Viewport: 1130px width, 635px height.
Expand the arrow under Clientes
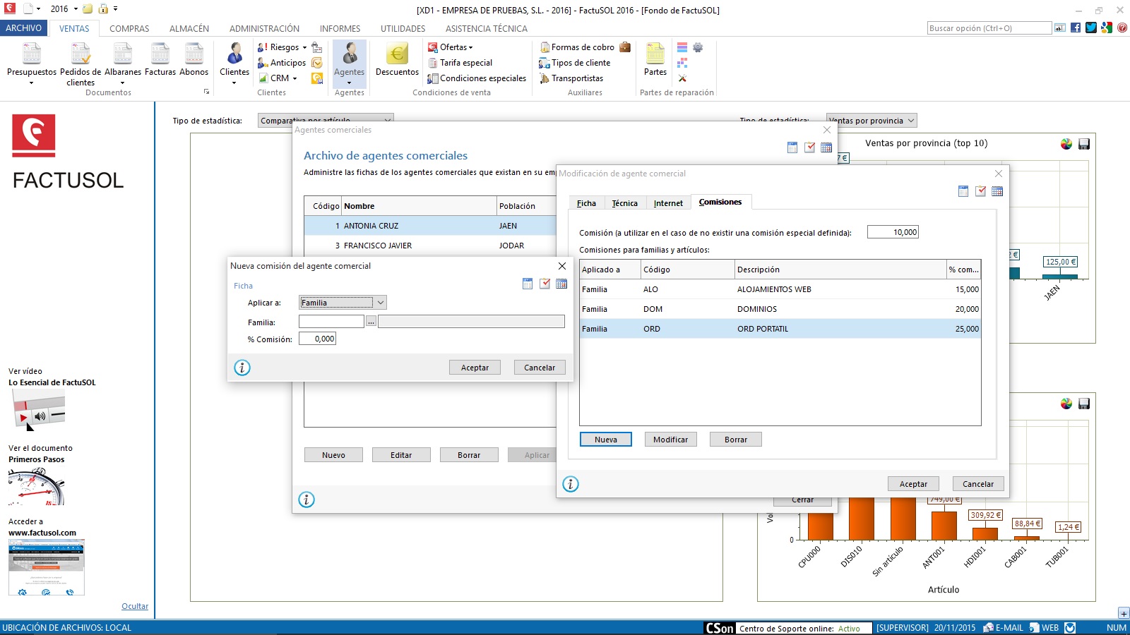(234, 83)
